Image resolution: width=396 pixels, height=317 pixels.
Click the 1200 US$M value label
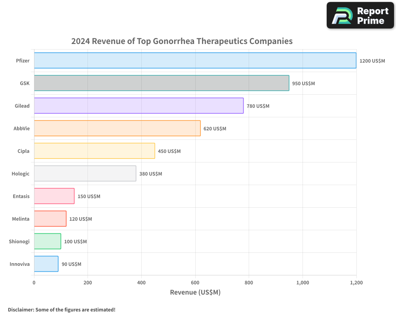(x=372, y=61)
